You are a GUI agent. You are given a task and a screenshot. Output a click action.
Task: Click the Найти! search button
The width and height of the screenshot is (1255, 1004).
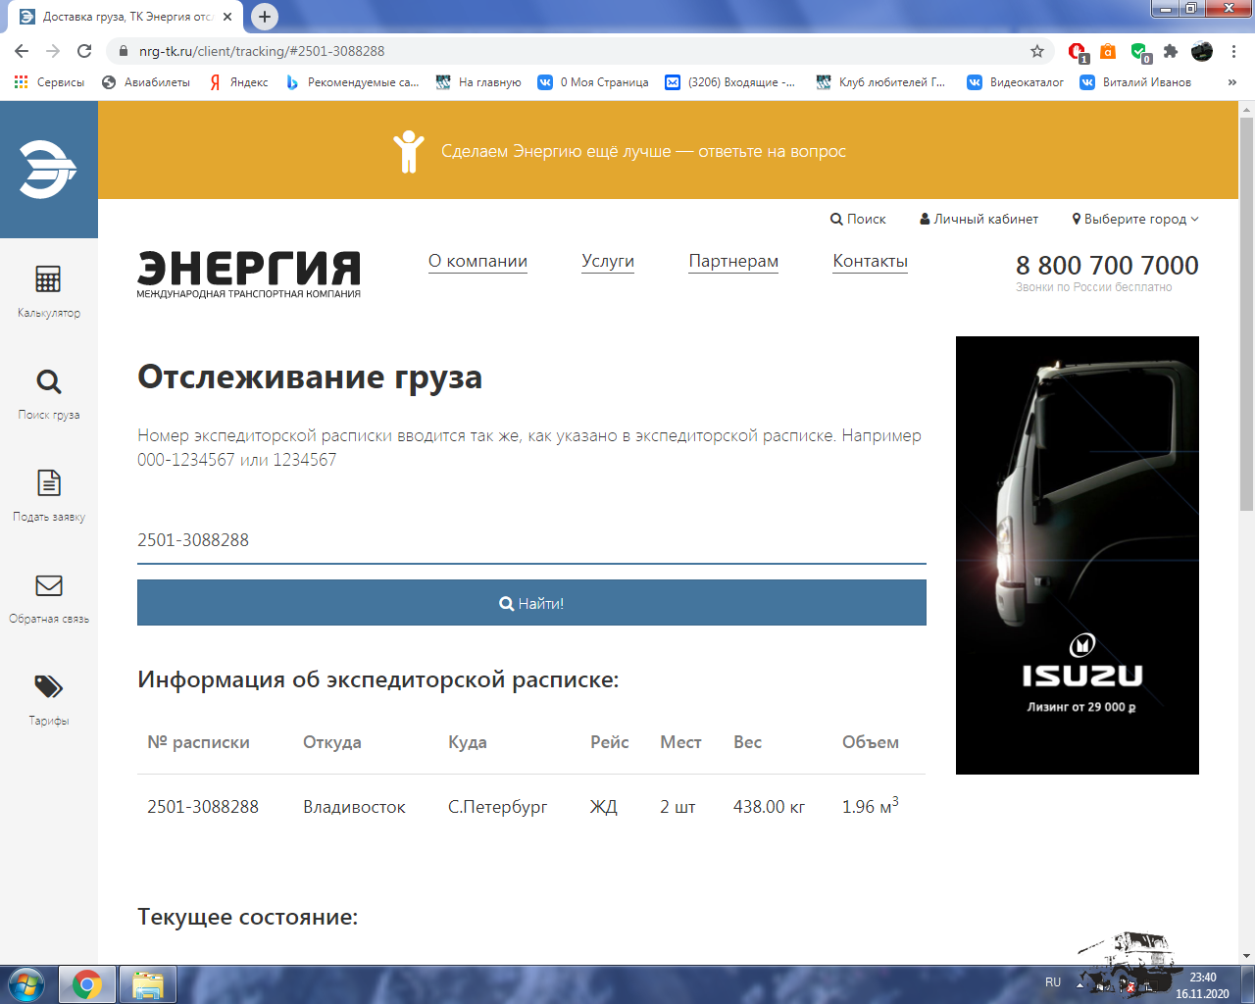coord(531,603)
